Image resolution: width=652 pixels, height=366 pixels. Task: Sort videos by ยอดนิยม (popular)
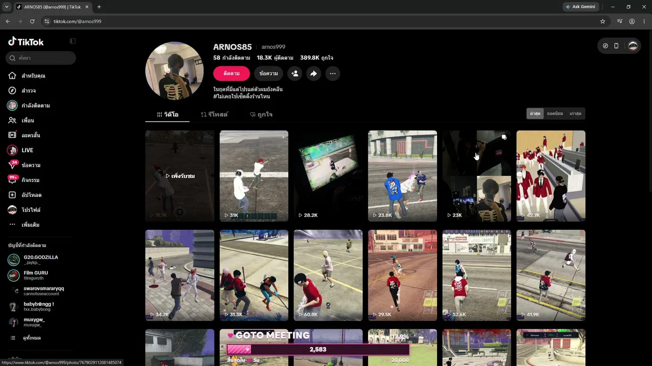point(555,113)
